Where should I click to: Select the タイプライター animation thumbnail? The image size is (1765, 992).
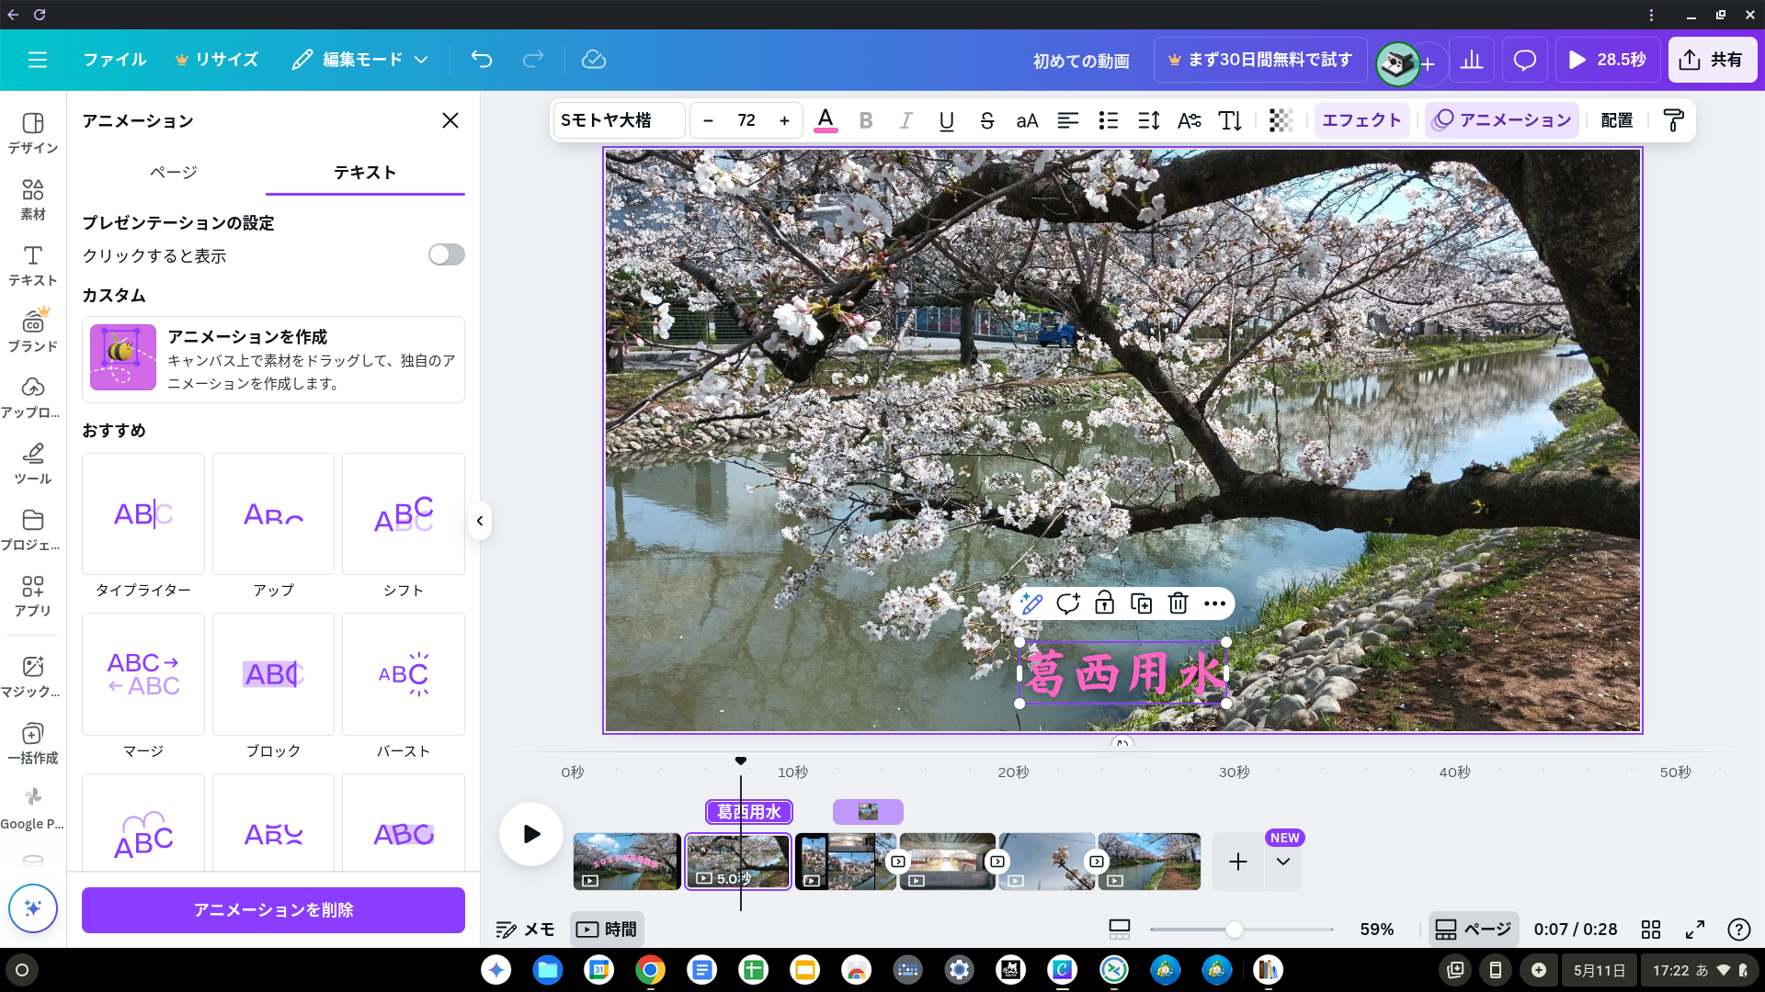(x=143, y=514)
